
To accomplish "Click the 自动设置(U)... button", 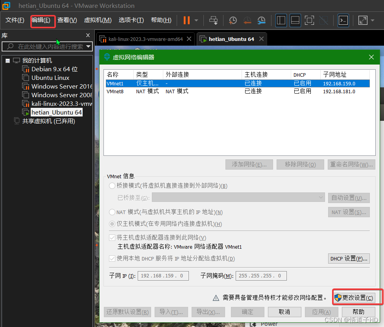I will pos(349,198).
